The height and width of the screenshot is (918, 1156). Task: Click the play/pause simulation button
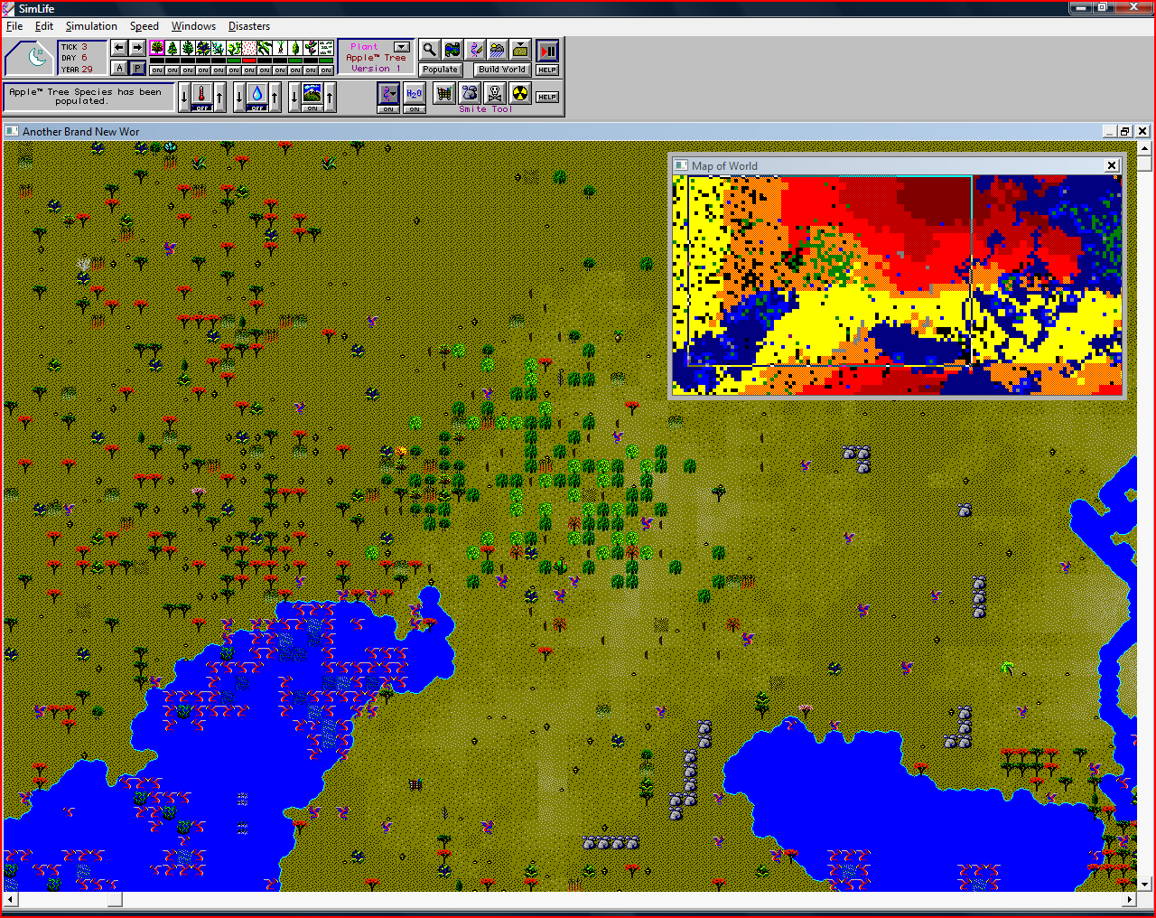[547, 51]
